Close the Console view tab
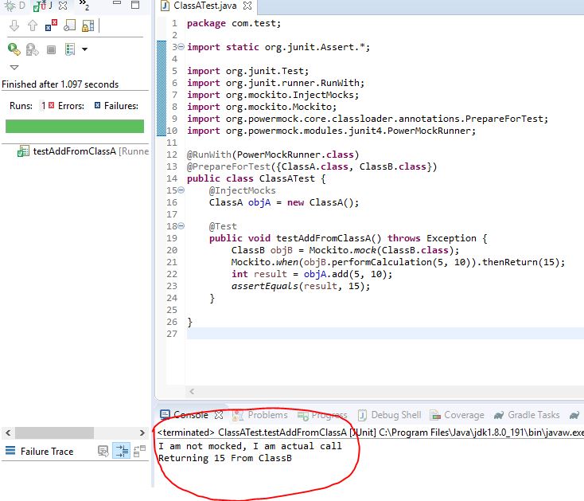584x501 pixels. point(219,415)
